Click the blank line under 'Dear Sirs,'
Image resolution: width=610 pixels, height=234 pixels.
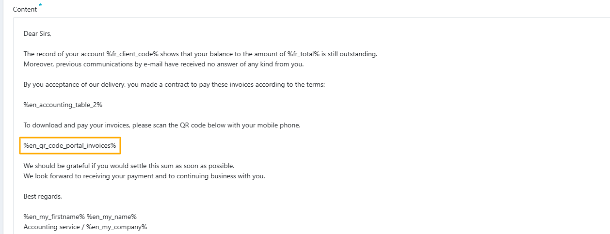(145, 44)
